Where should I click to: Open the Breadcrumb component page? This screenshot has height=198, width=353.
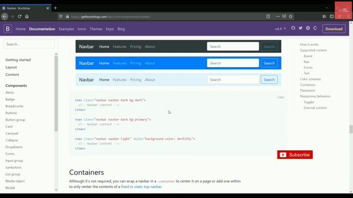pos(14,106)
